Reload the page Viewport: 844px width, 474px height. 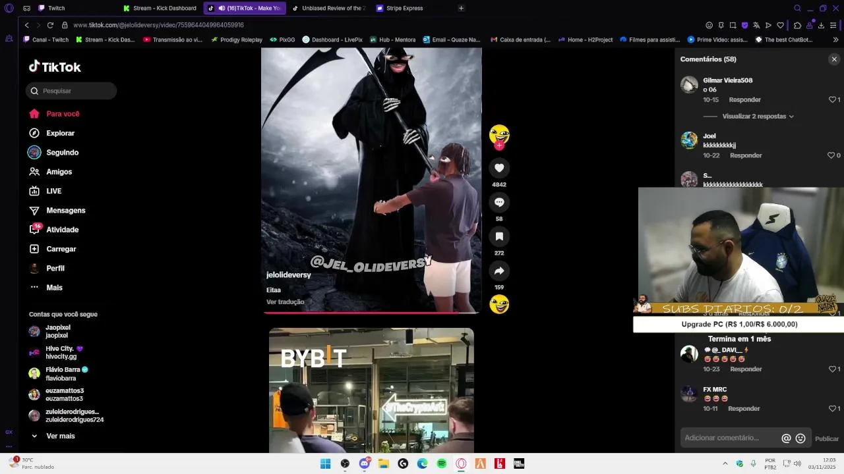[50, 25]
